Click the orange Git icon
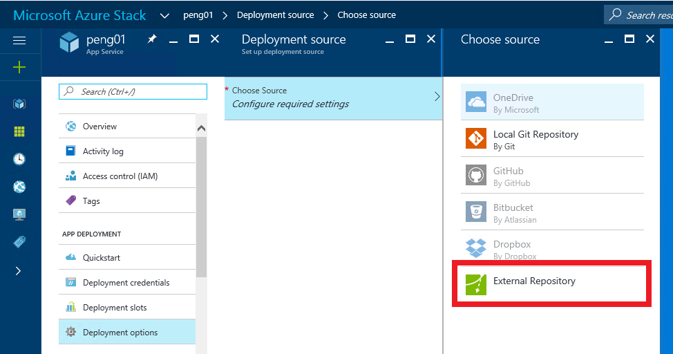This screenshot has height=354, width=673. tap(476, 138)
